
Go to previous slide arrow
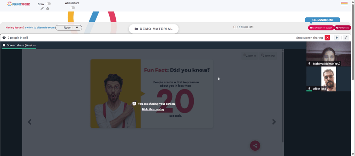coord(29,122)
